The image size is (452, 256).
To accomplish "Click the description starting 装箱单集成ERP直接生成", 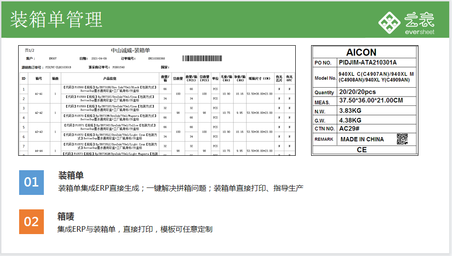I will coord(181,188).
